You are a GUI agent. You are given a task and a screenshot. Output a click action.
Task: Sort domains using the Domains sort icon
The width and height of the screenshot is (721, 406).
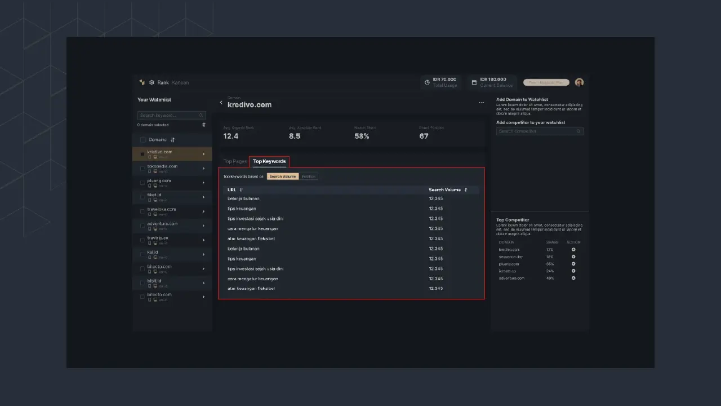173,140
